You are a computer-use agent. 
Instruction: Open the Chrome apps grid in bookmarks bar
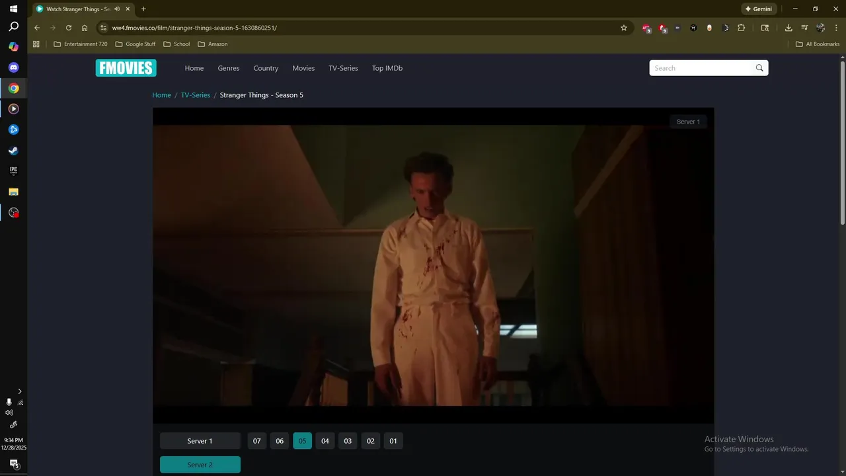[x=36, y=44]
